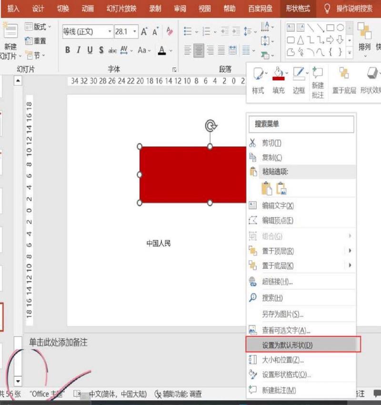This screenshot has width=381, height=405.
Task: Open font color dropdown arrow
Action: click(x=171, y=50)
